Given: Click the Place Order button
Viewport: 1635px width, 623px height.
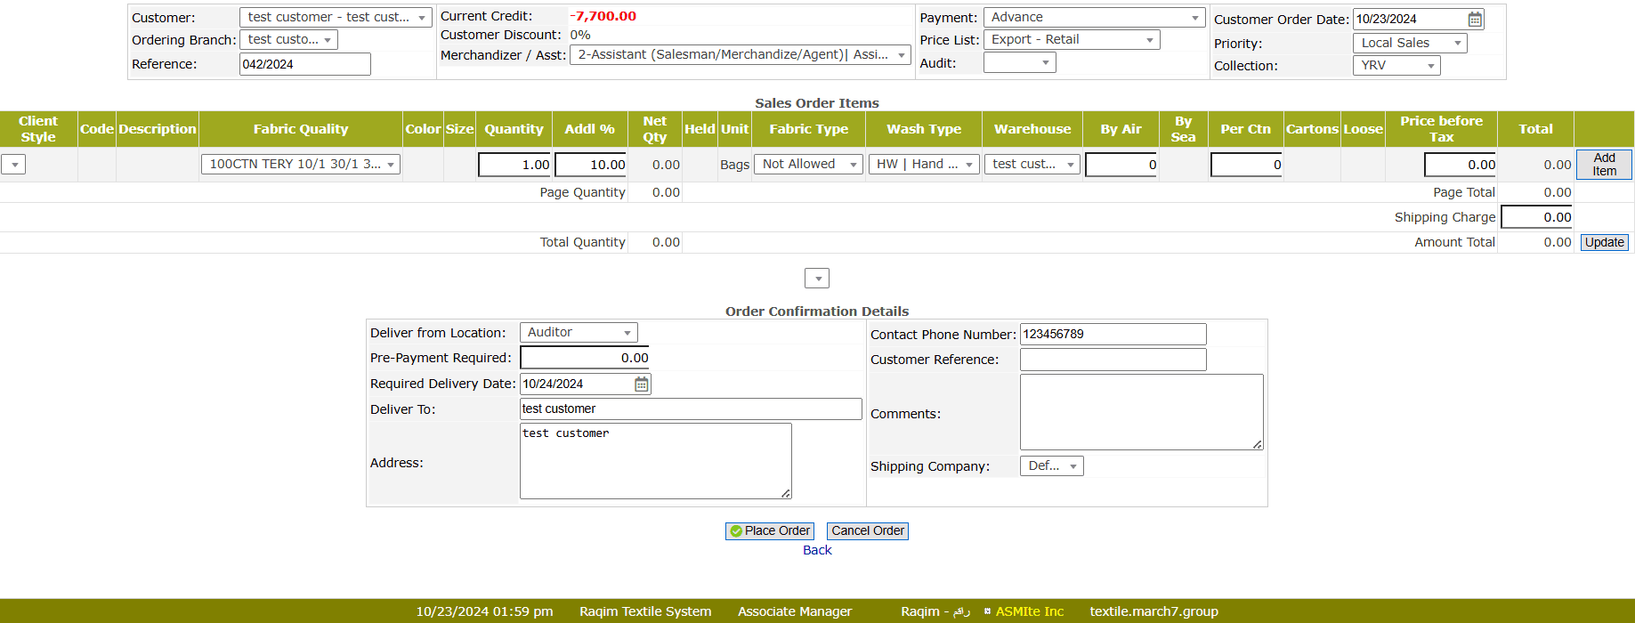Looking at the screenshot, I should [769, 530].
